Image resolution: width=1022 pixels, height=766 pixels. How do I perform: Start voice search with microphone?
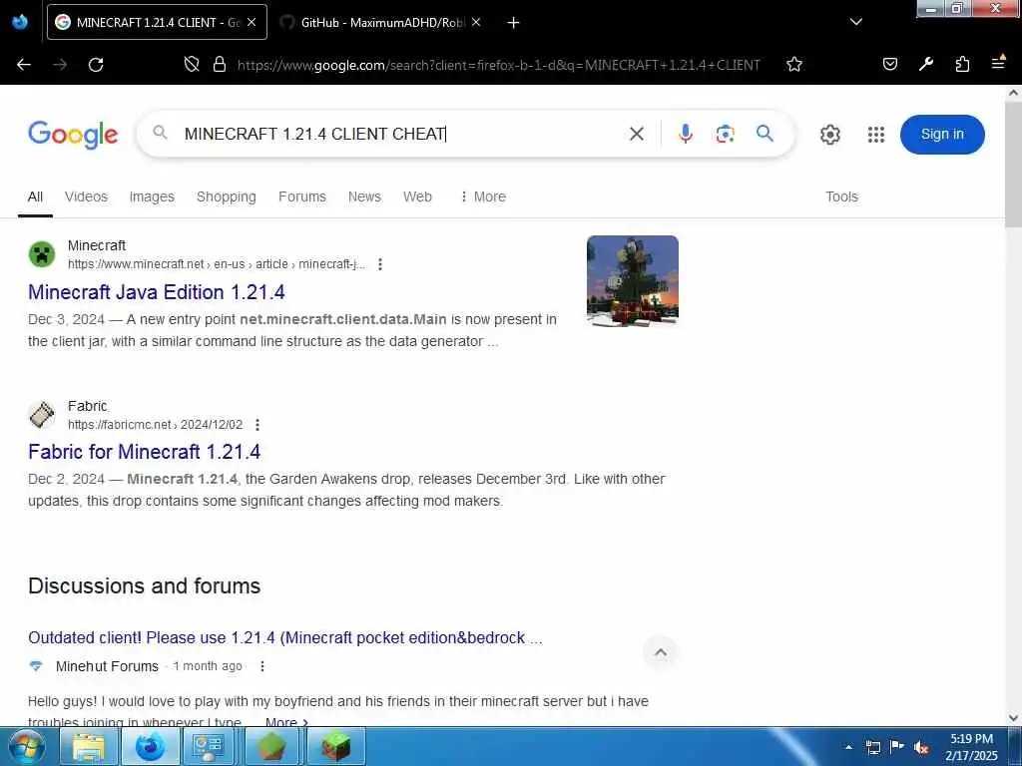tap(685, 134)
